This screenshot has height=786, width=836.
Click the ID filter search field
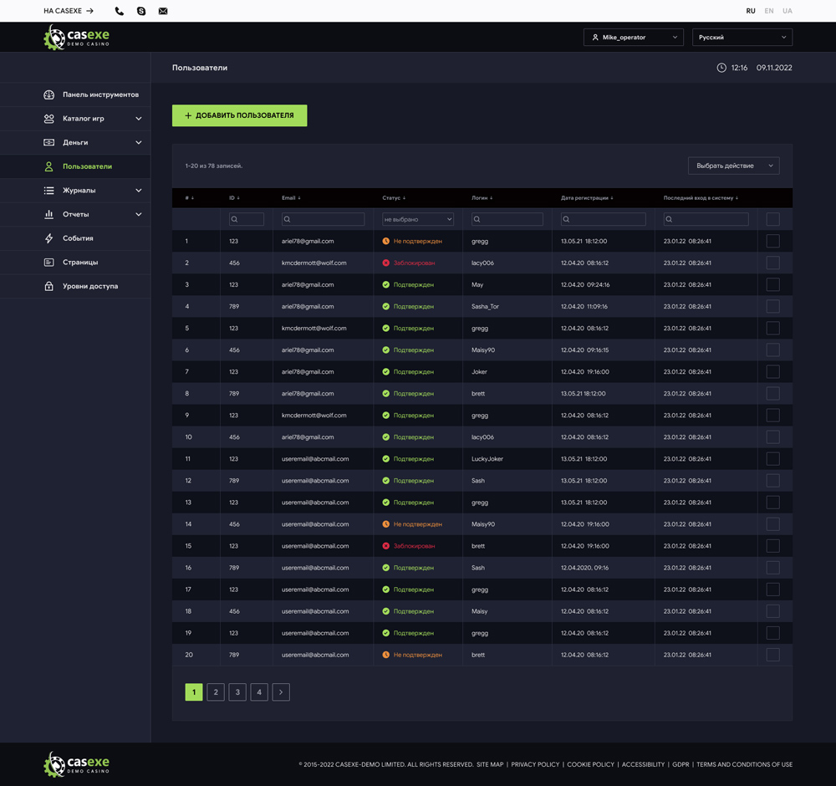coord(247,219)
